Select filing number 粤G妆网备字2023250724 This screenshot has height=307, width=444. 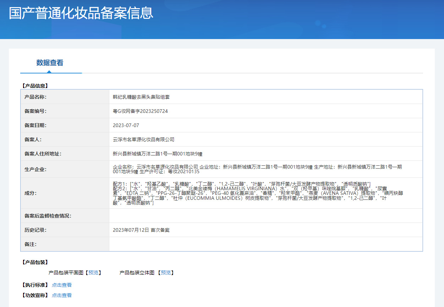coord(140,111)
